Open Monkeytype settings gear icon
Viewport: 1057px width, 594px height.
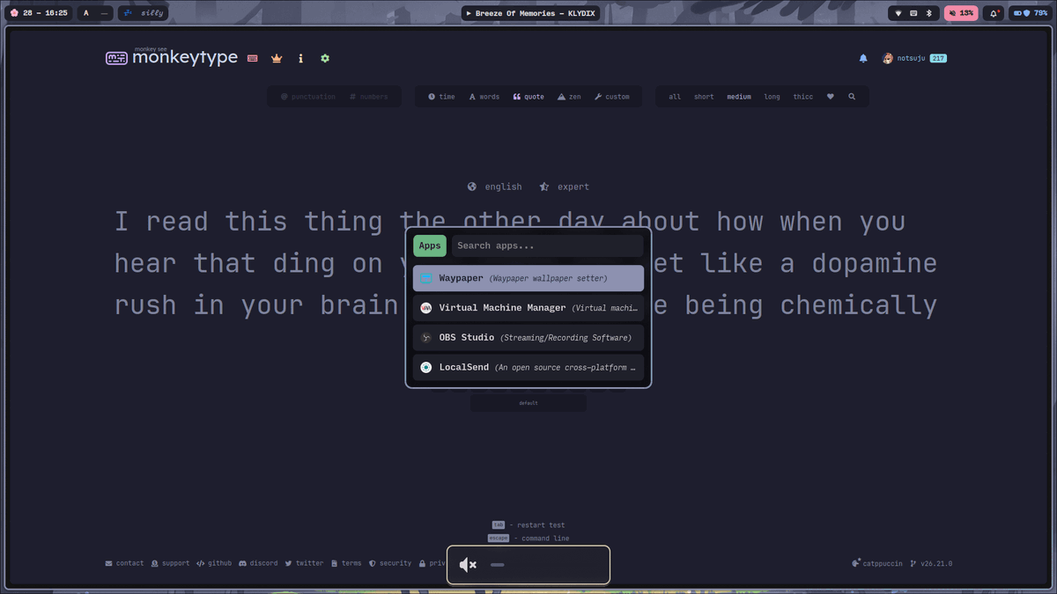point(325,58)
